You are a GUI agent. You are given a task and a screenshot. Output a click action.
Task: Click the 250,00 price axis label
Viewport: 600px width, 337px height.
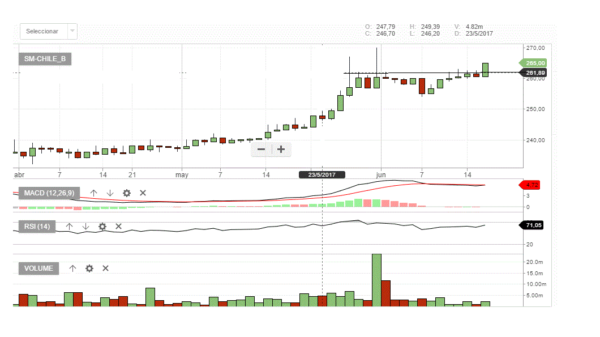point(535,109)
